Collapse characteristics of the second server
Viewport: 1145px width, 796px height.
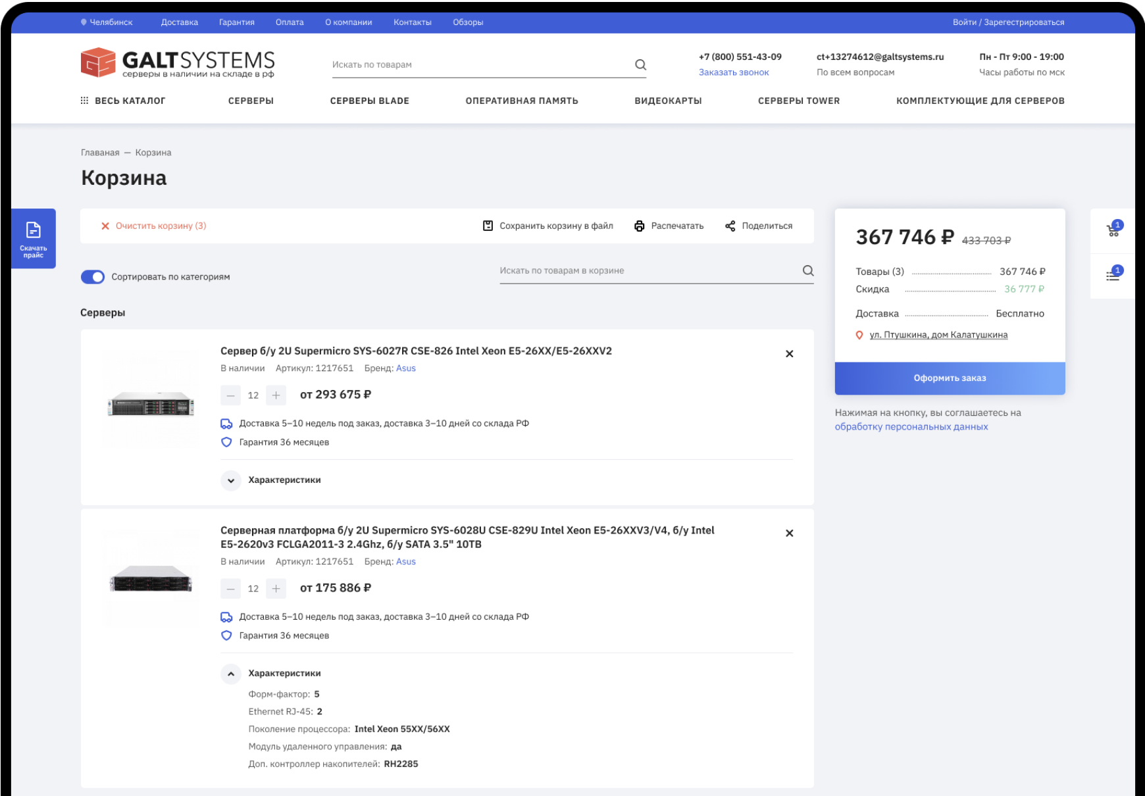(x=231, y=674)
